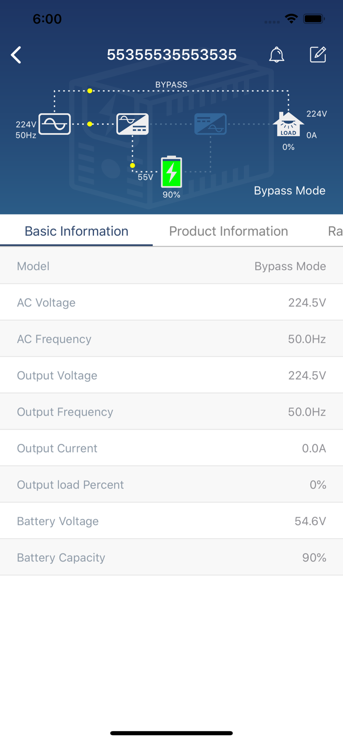The width and height of the screenshot is (343, 742).
Task: Switch to the Basic Information tab
Action: 76,231
